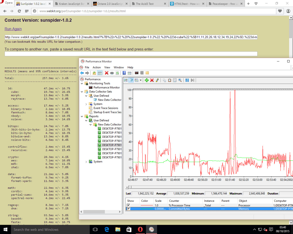Click Windows Start button
The width and height of the screenshot is (293, 234).
click(6, 229)
